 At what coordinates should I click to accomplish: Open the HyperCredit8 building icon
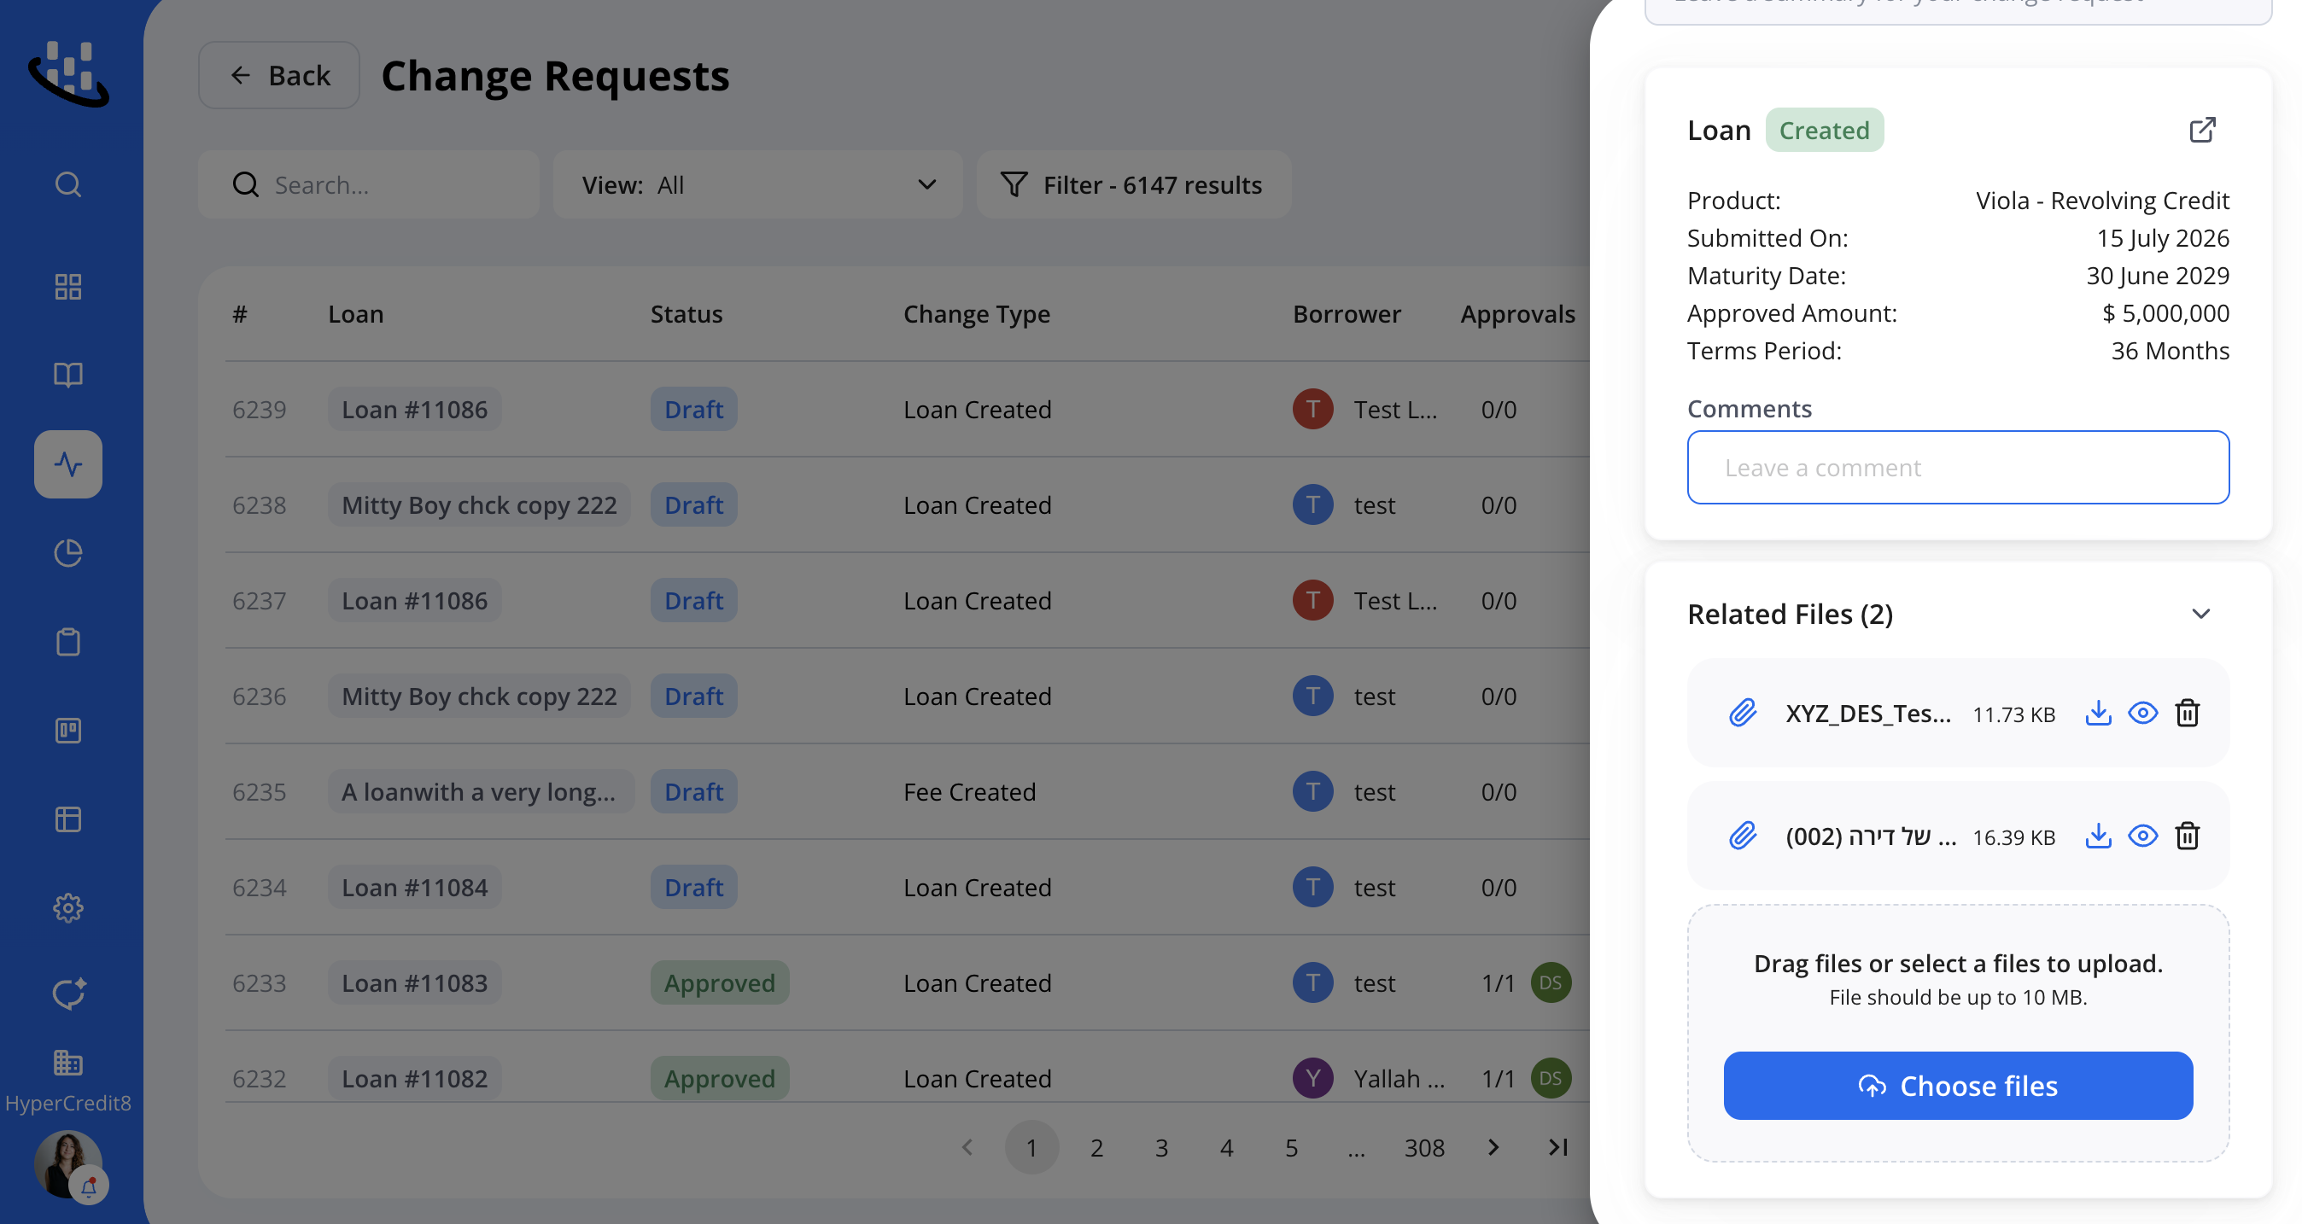tap(68, 1063)
